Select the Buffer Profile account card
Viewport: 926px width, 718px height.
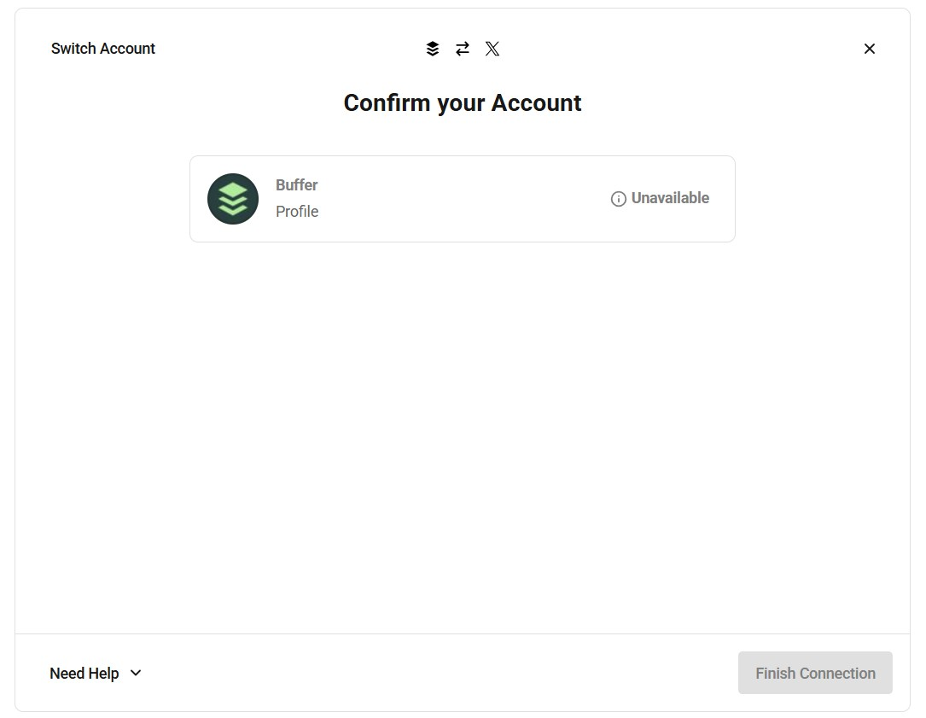(x=463, y=198)
